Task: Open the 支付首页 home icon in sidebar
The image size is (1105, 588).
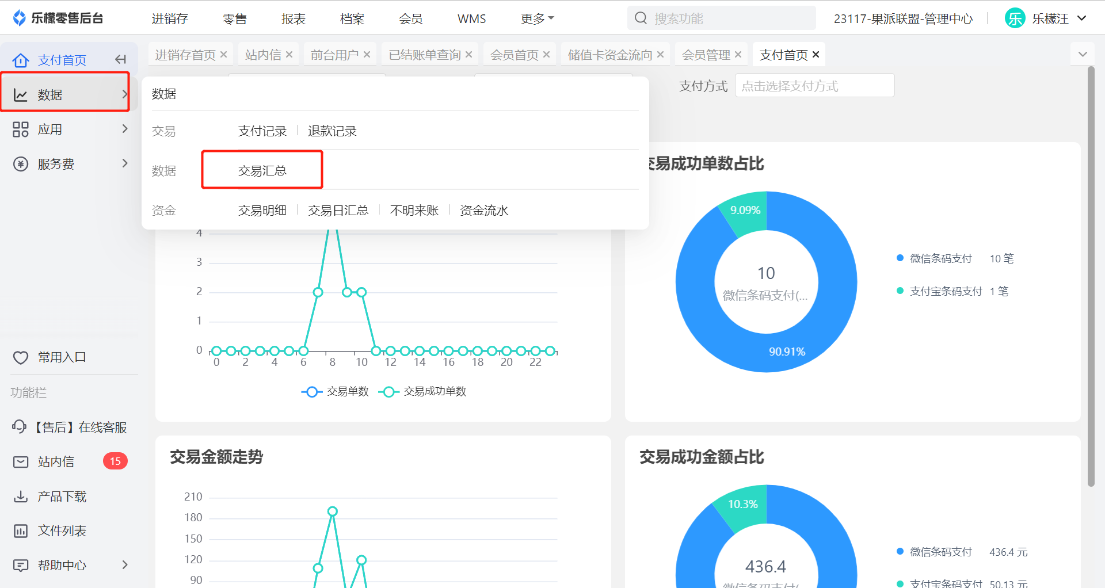Action: point(21,60)
